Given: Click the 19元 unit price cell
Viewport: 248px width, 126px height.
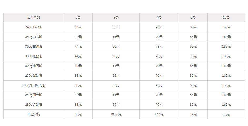Looking at the screenshot, I should [x=78, y=114].
